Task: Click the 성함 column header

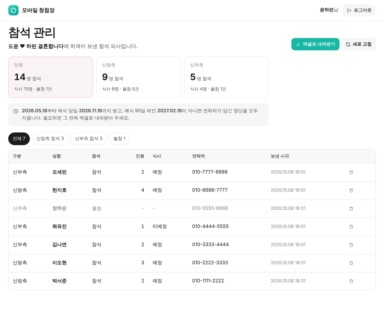Action: (57, 156)
